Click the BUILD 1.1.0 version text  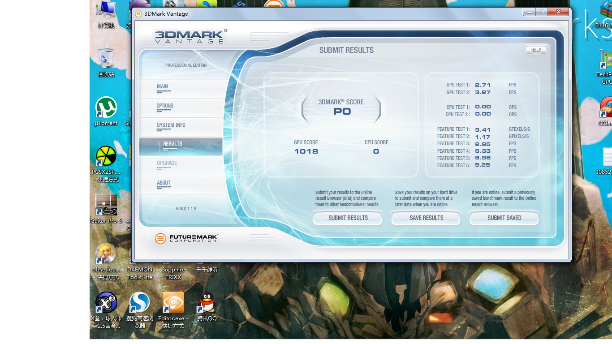click(186, 209)
